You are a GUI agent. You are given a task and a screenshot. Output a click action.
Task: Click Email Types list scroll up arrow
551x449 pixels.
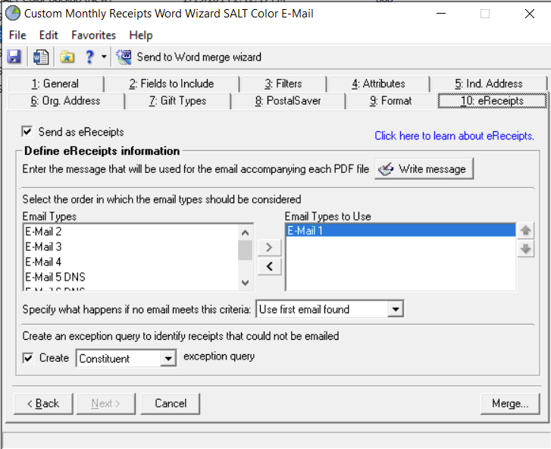coord(246,232)
